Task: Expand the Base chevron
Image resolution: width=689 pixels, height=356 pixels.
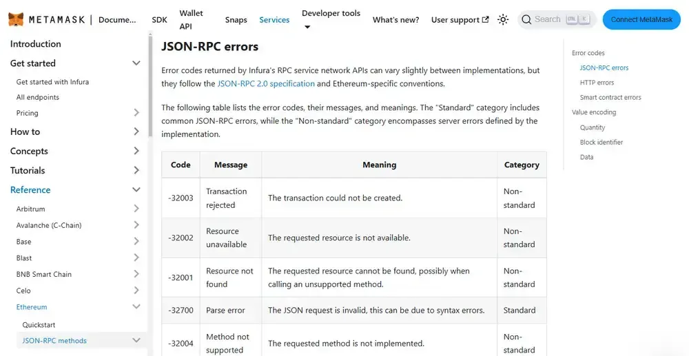Action: coord(136,242)
